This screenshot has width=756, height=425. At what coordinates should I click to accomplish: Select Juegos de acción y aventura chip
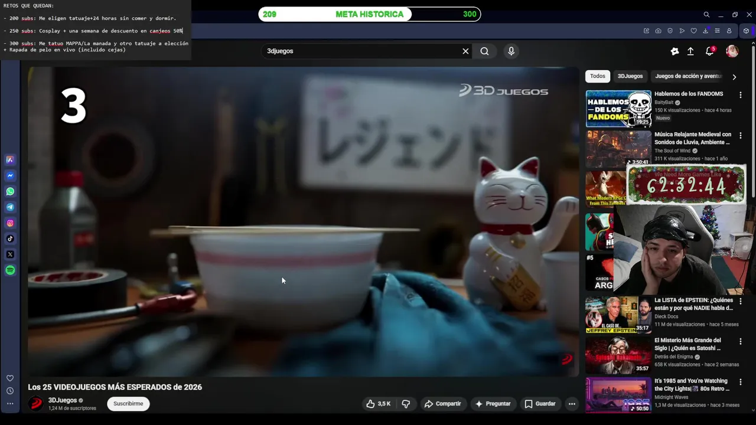click(689, 76)
